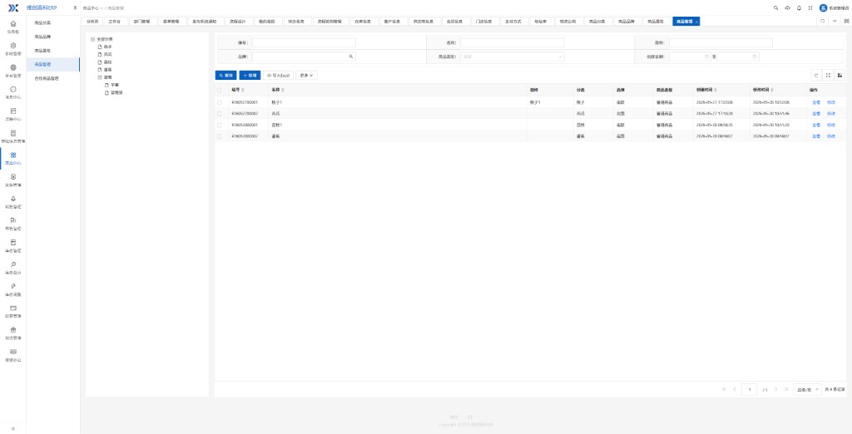Select 桃子 in the category tree
852x434 pixels.
[107, 47]
